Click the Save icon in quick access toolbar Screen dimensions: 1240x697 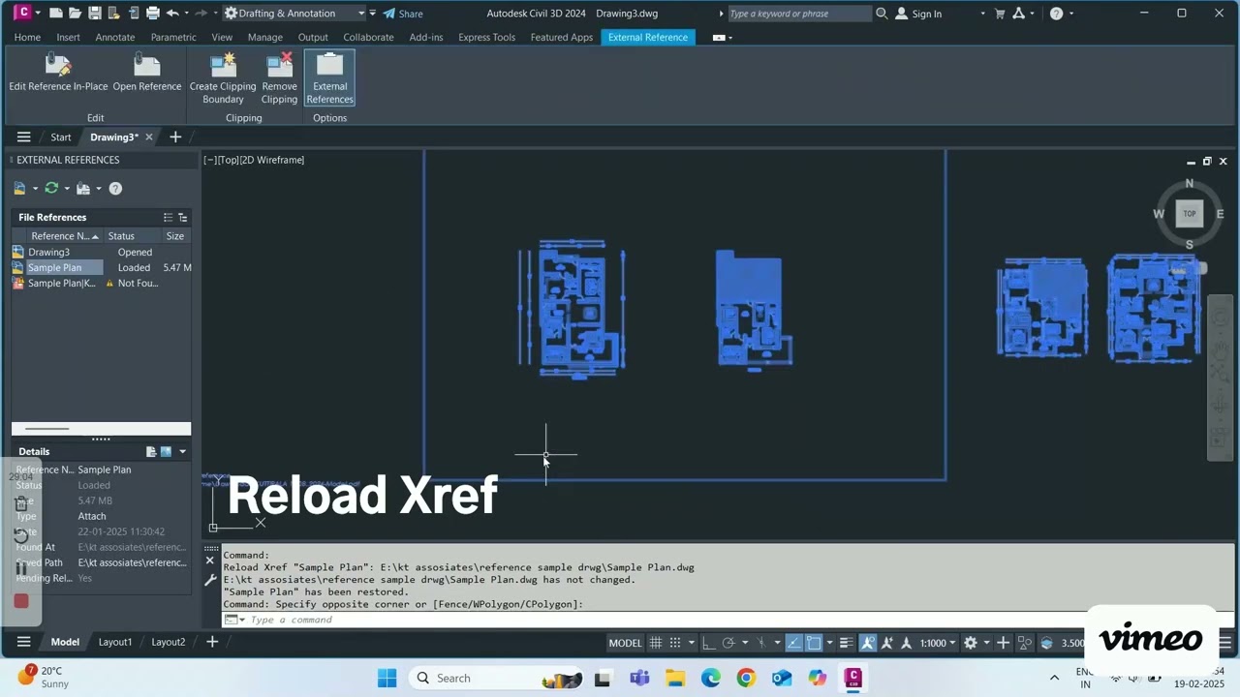[95, 14]
